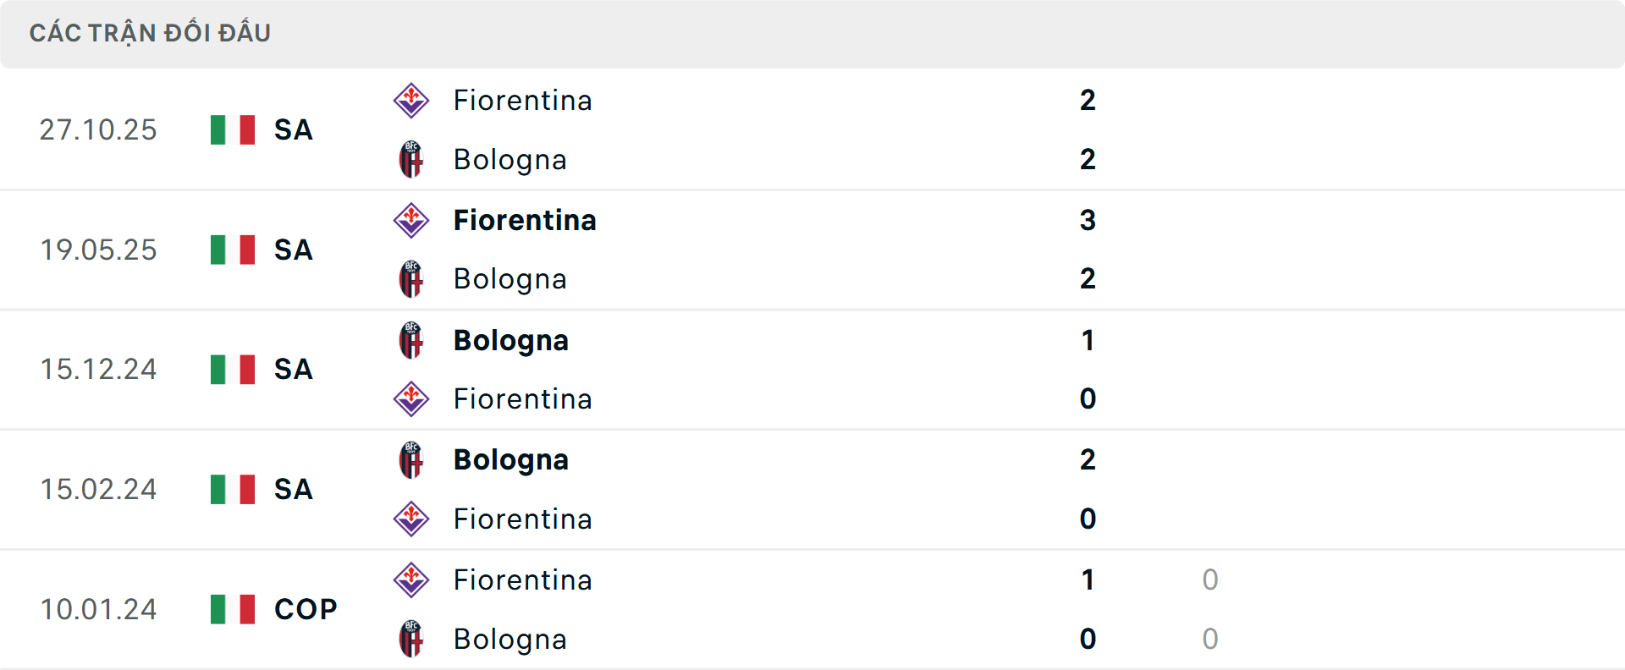Select the Bologna badge in the 15.12.24 row
The height and width of the screenshot is (670, 1625).
click(x=412, y=340)
